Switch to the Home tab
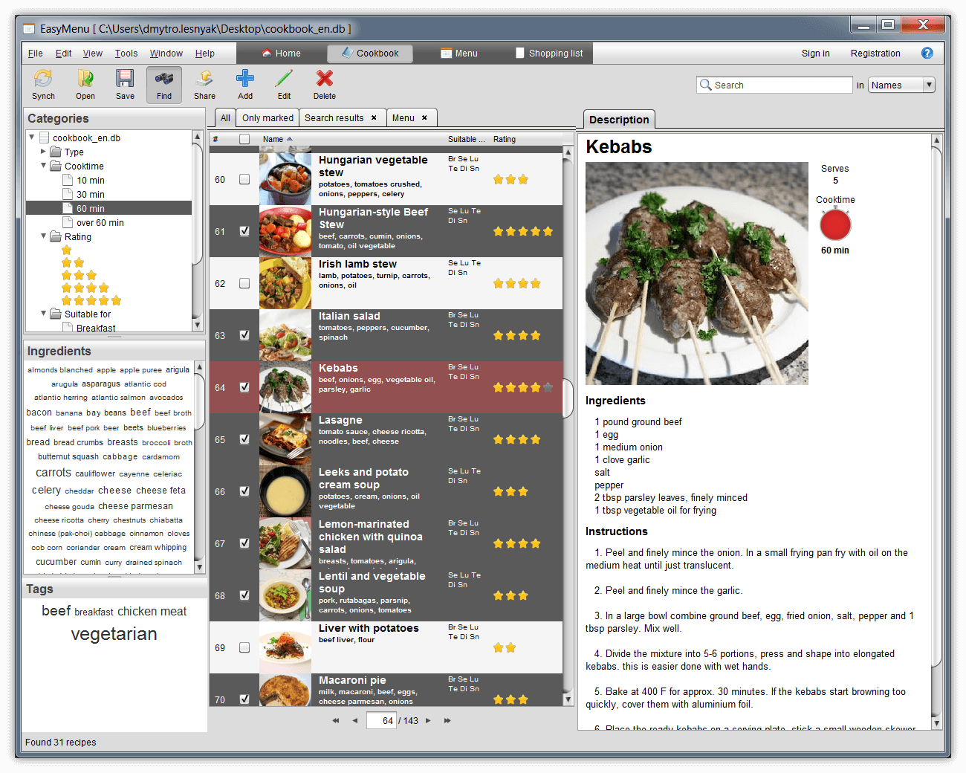This screenshot has height=773, width=966. pos(281,53)
